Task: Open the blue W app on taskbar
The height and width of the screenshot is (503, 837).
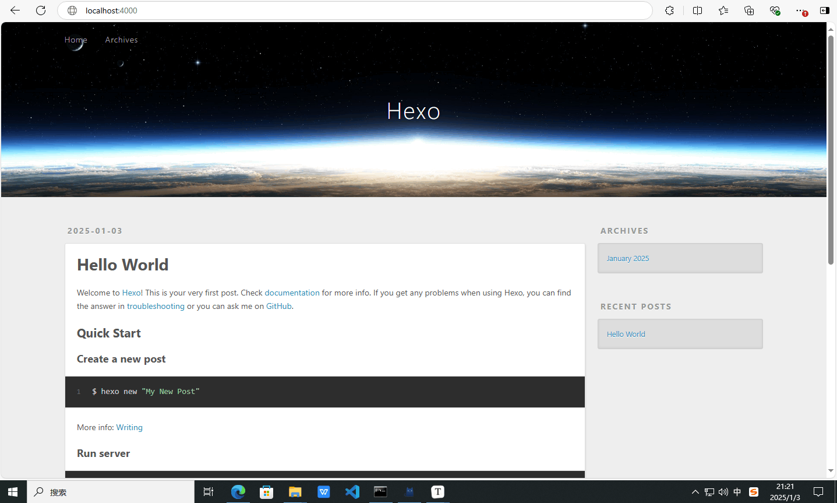Action: [x=323, y=492]
